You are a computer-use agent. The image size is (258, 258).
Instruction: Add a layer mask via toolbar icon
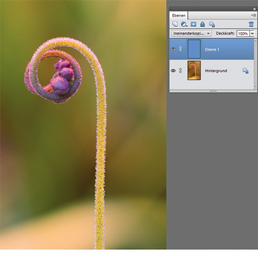193,24
